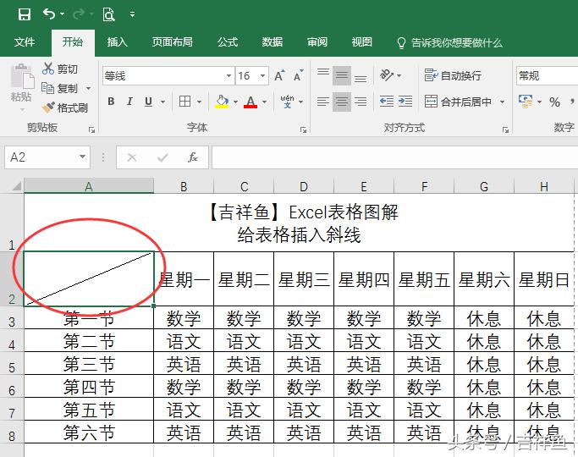Expand the Fill Color dropdown arrow
The height and width of the screenshot is (457, 578).
click(x=235, y=102)
